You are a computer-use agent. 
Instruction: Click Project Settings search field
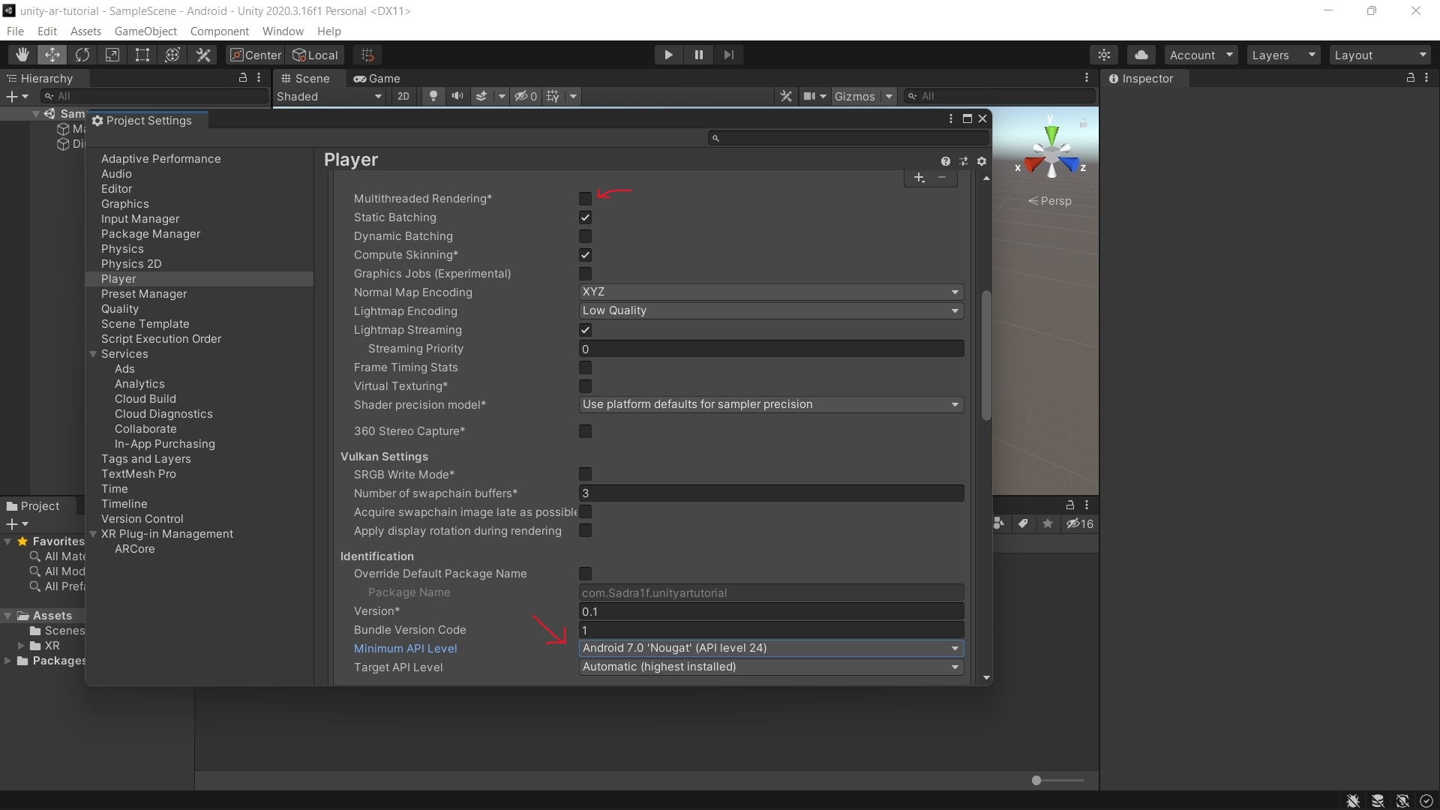[x=848, y=138]
